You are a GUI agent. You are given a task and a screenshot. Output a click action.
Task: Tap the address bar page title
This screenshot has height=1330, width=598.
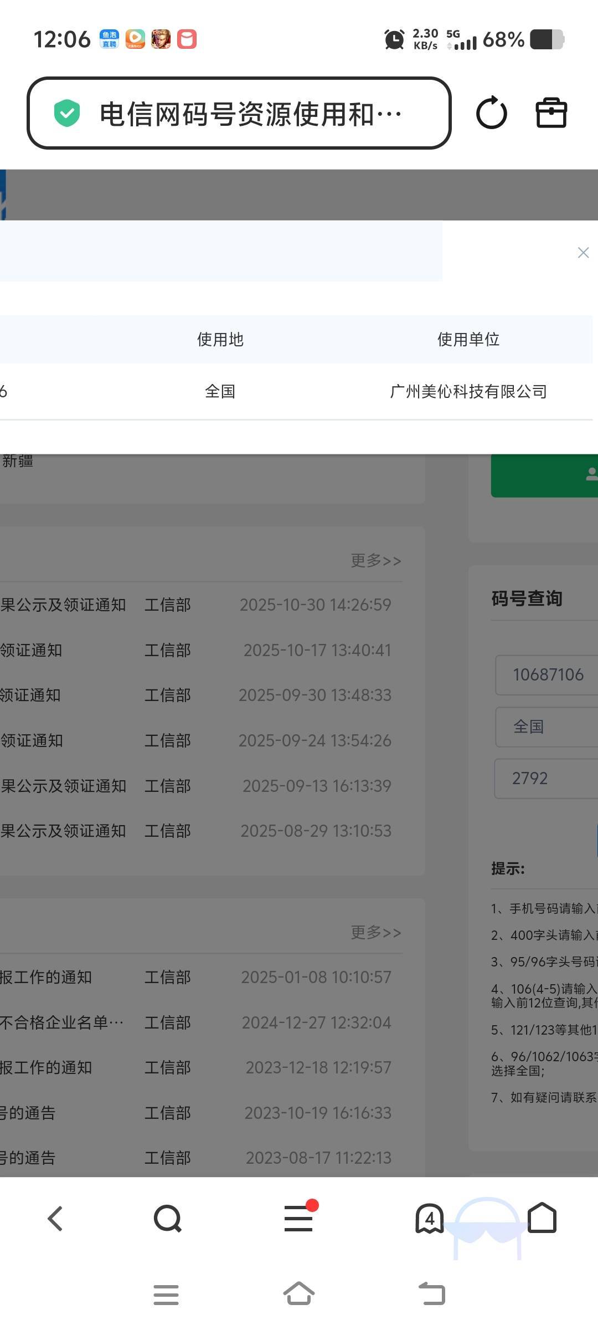click(x=250, y=114)
